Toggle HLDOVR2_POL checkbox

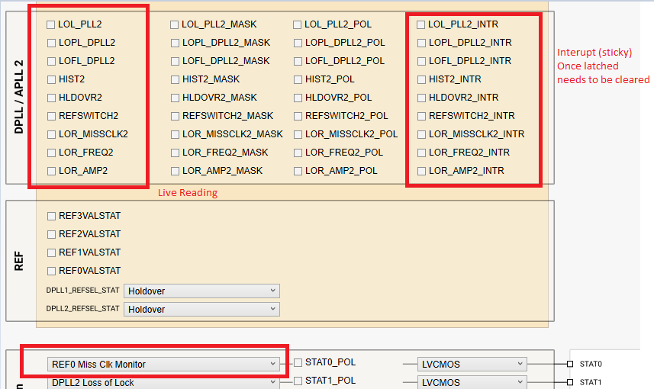pyautogui.click(x=298, y=98)
